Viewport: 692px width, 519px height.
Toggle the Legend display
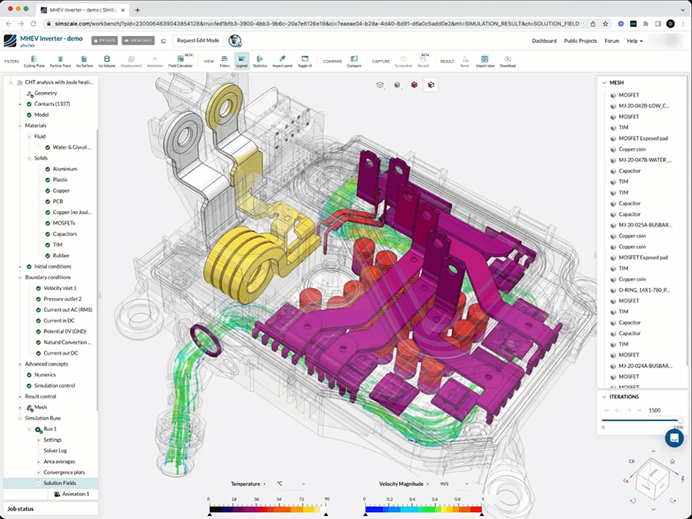pos(241,61)
